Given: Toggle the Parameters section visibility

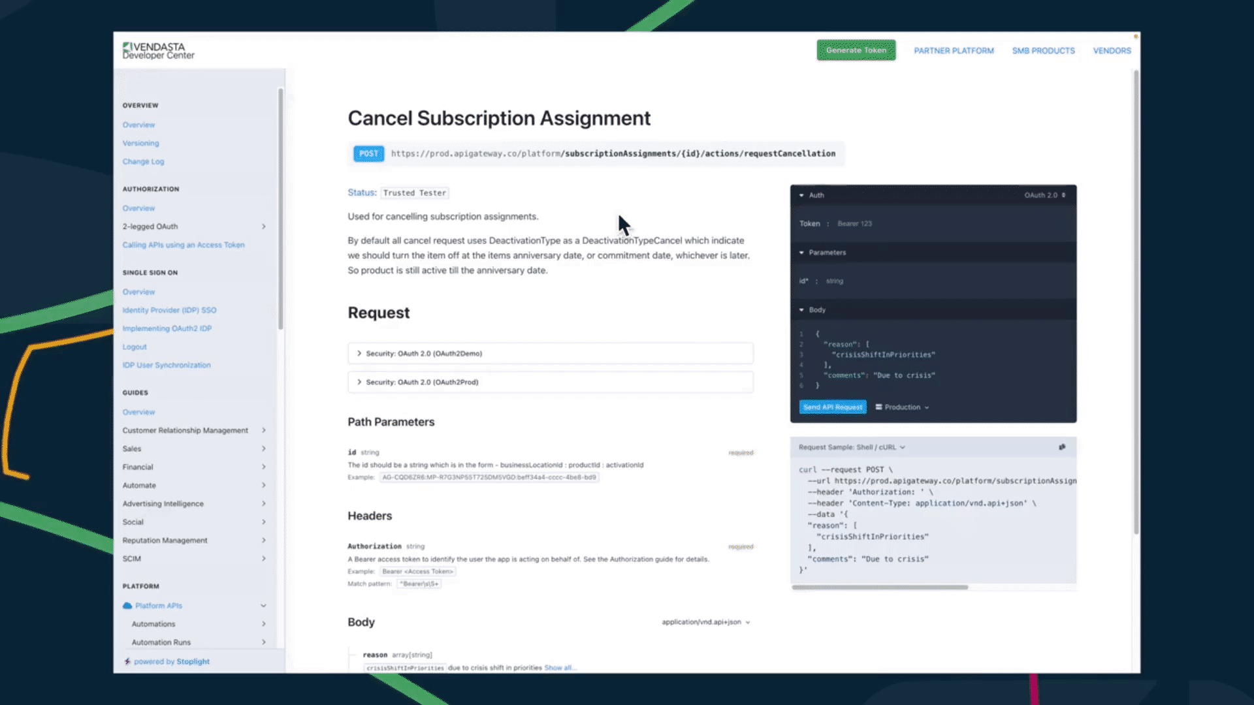Looking at the screenshot, I should [824, 252].
